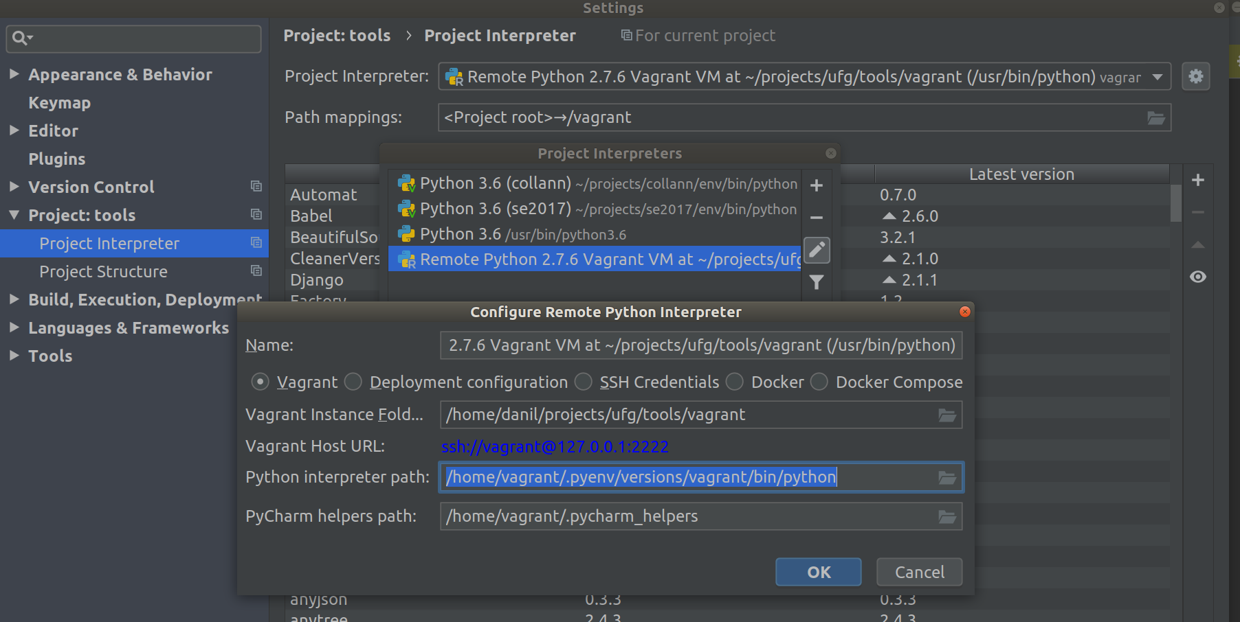Click the For current project icon
This screenshot has height=622, width=1240.
point(626,35)
